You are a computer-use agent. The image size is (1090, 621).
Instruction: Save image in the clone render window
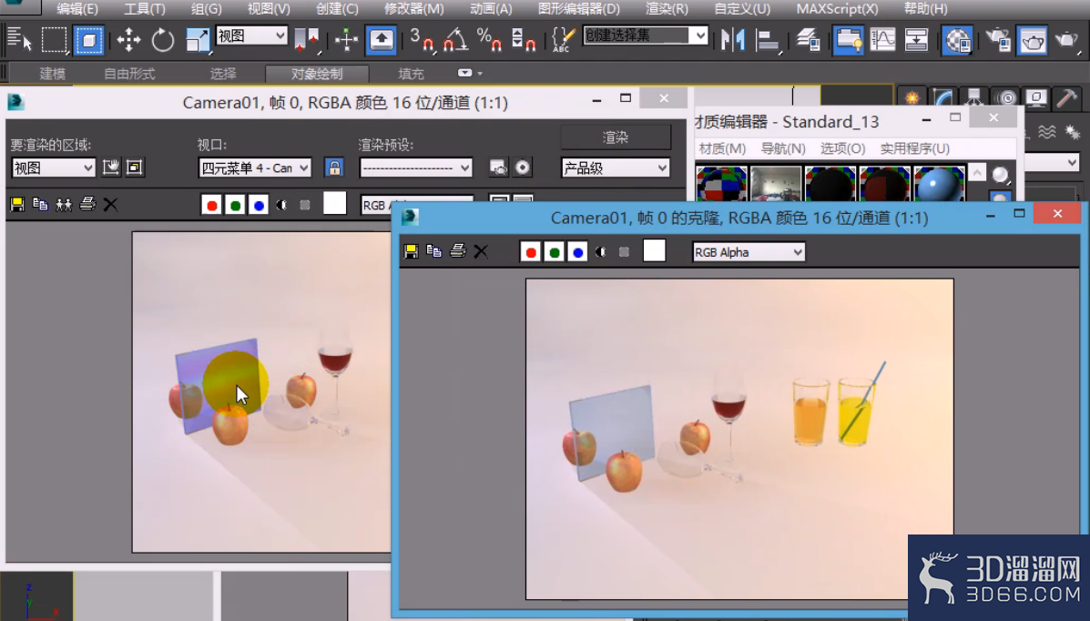click(411, 251)
